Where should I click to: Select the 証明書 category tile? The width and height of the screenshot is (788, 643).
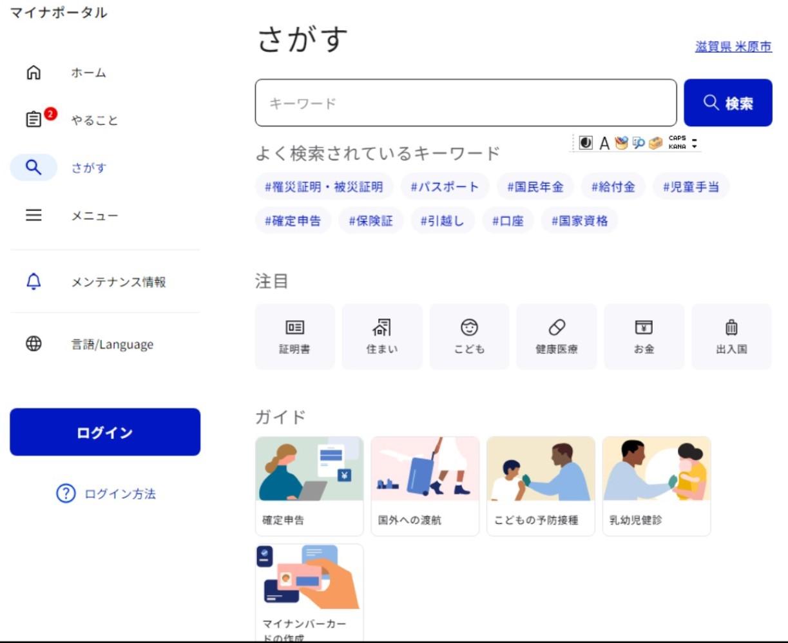coord(294,337)
